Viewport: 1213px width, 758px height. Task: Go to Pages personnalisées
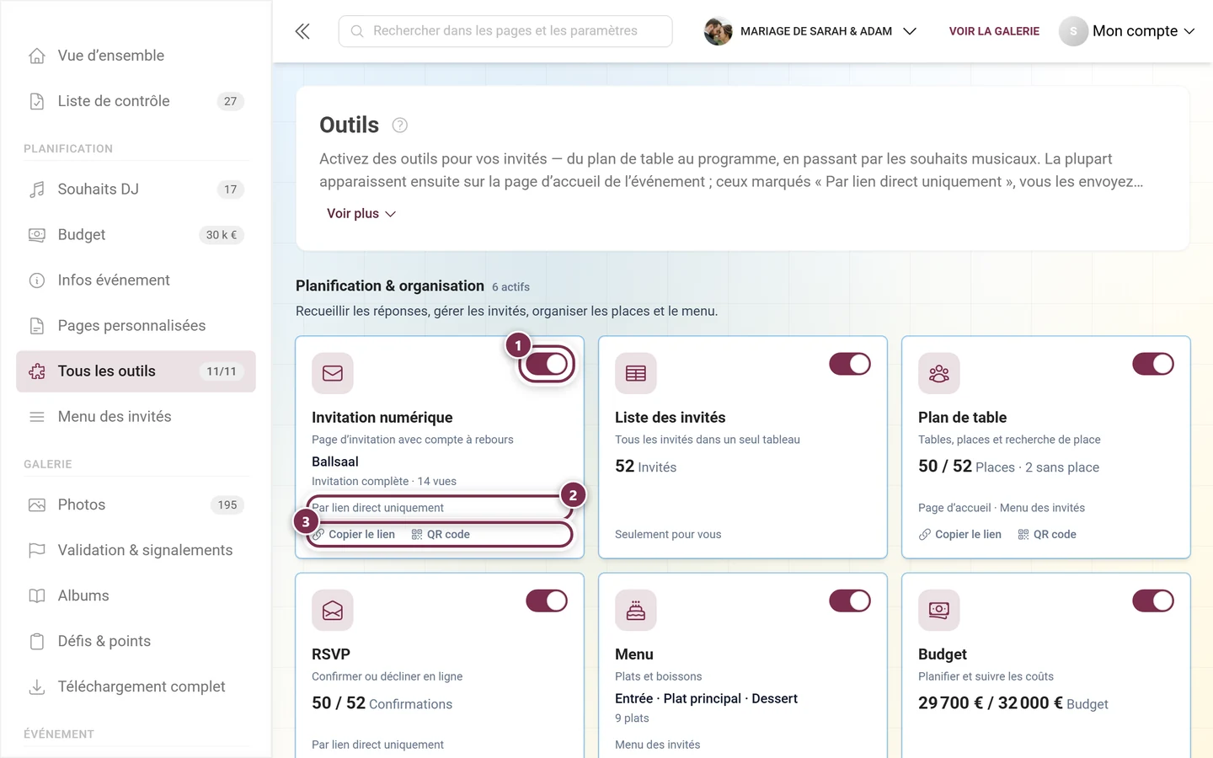pos(136,326)
